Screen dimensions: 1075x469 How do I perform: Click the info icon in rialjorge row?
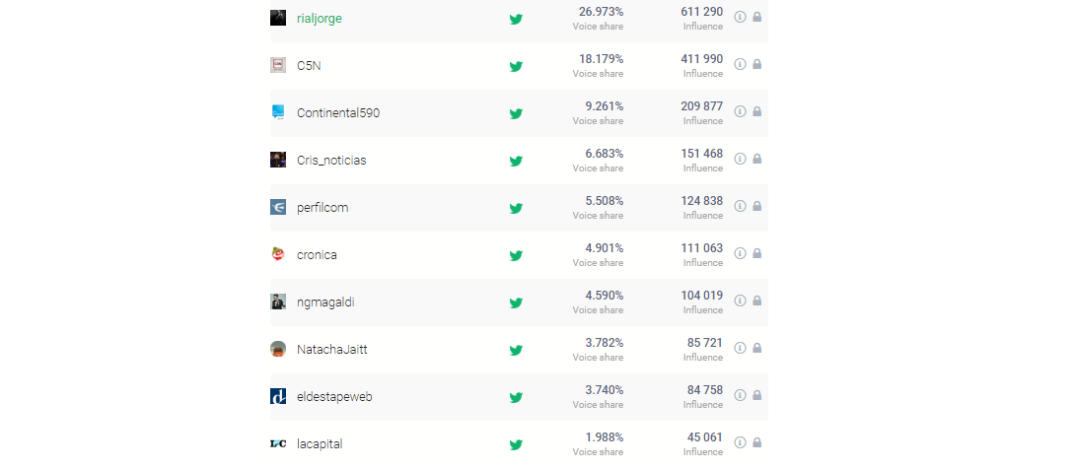coord(740,17)
